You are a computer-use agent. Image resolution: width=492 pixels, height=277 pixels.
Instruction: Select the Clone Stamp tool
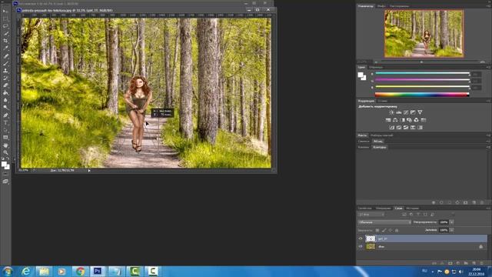pyautogui.click(x=5, y=71)
